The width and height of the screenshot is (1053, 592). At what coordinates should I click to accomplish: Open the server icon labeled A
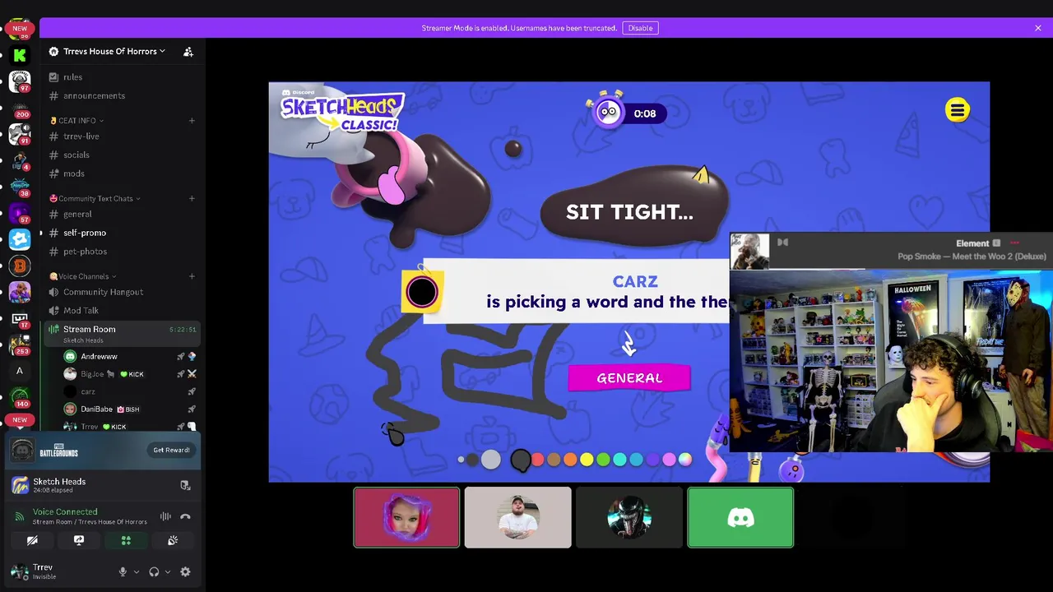click(x=20, y=371)
